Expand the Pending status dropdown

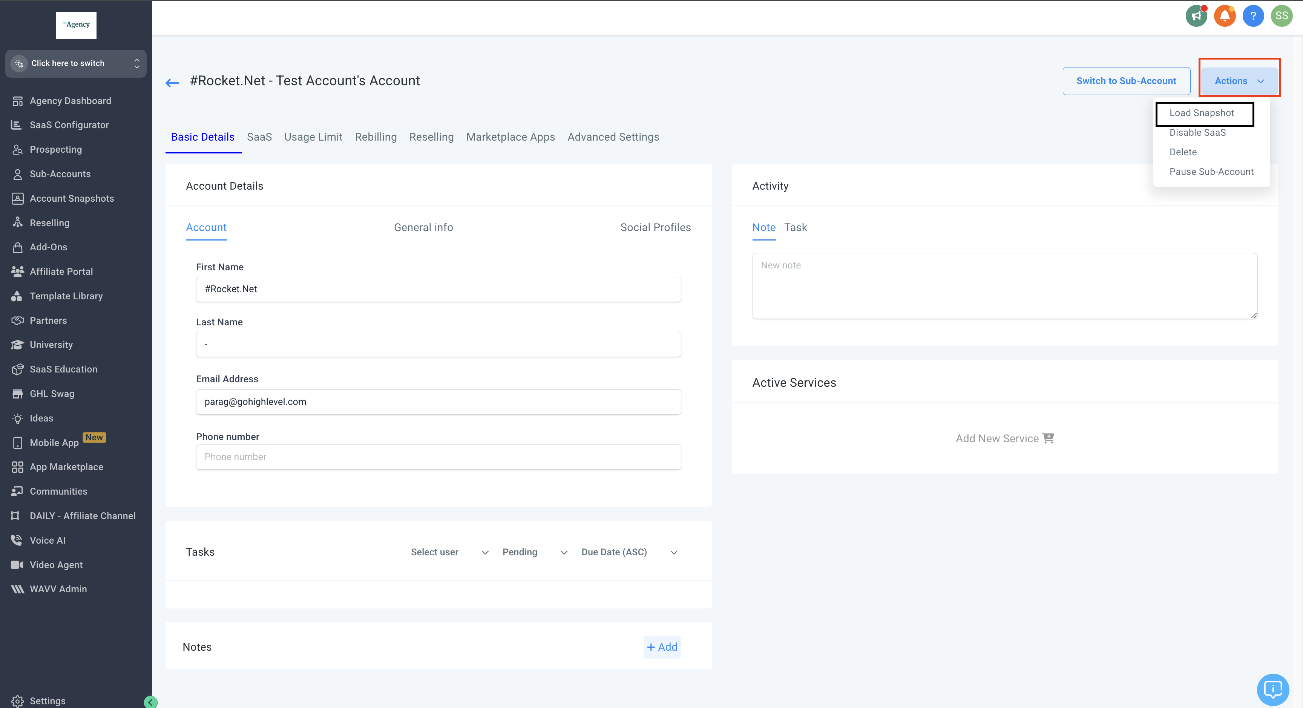click(535, 552)
